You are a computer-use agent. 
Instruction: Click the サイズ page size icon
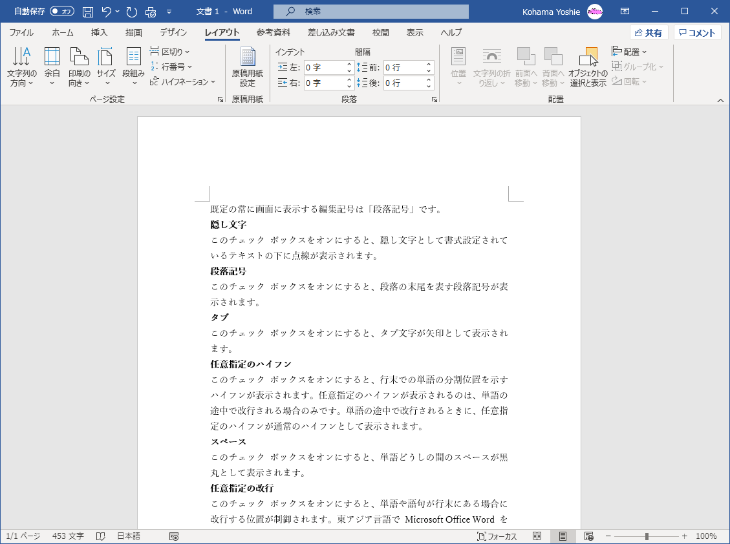click(106, 67)
